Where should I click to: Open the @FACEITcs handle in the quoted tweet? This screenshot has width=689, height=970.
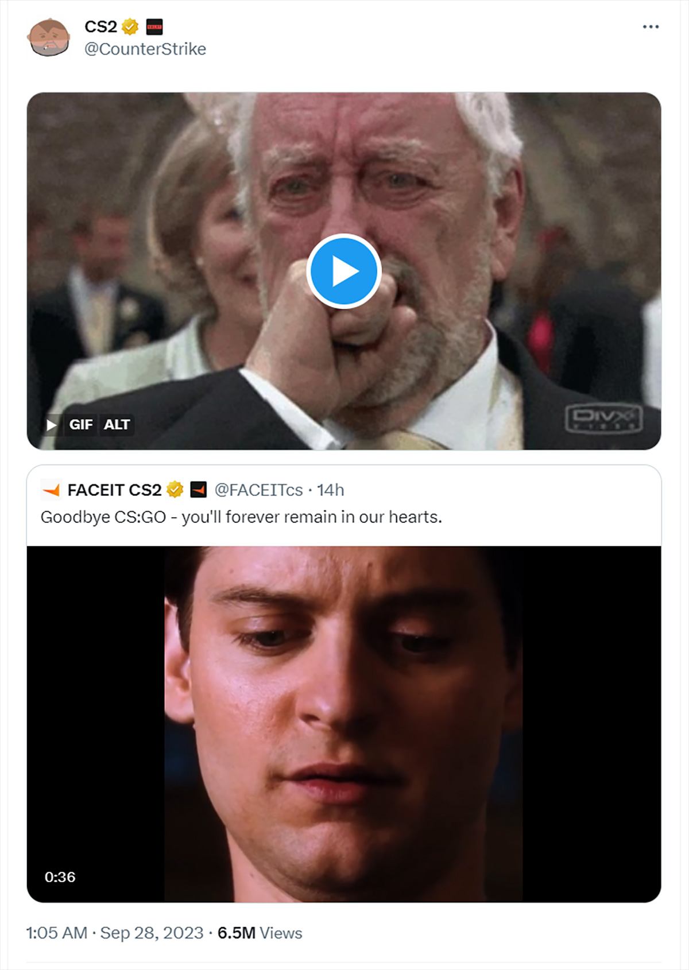pos(258,490)
